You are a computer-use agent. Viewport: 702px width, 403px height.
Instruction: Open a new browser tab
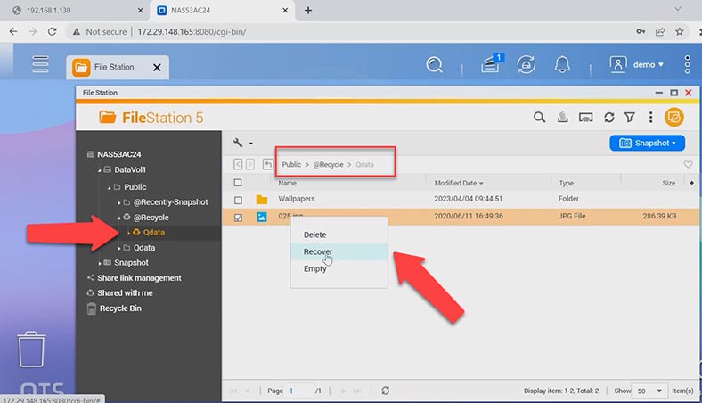point(308,11)
